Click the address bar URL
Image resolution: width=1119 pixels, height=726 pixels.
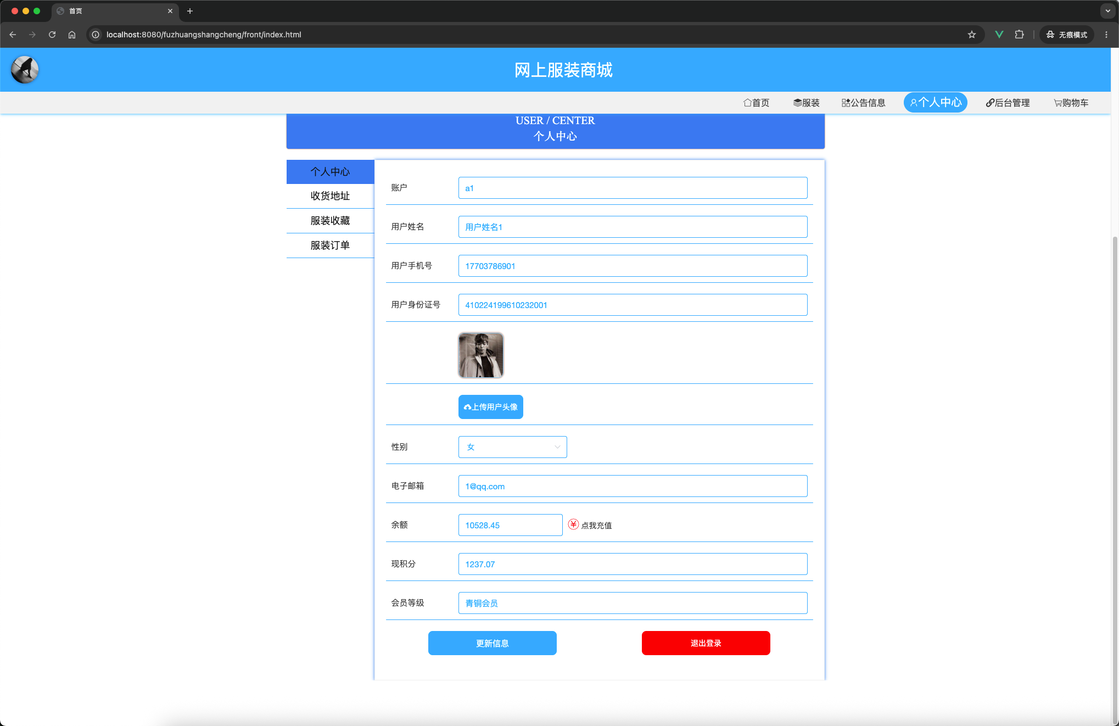click(x=204, y=35)
